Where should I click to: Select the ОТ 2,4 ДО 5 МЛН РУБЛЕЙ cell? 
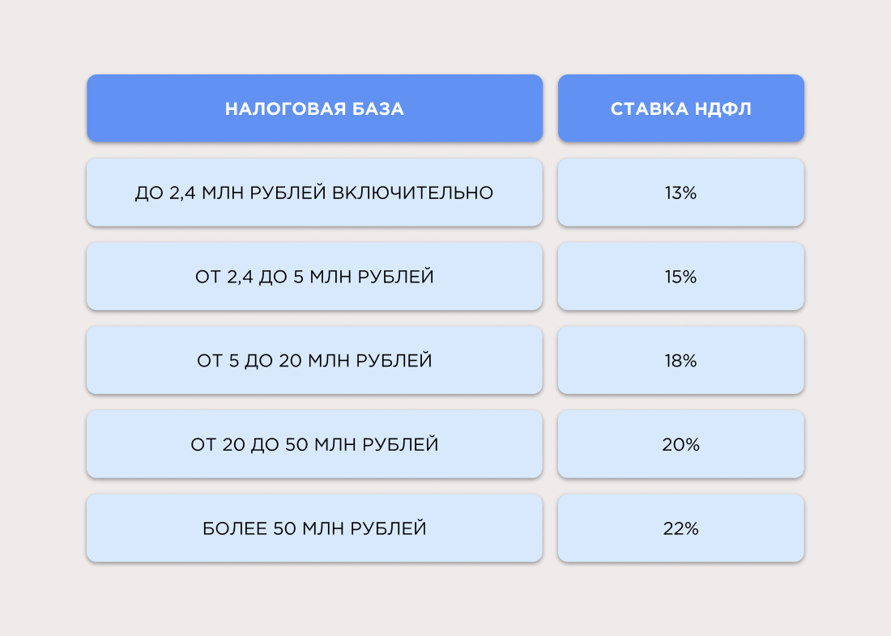[314, 277]
